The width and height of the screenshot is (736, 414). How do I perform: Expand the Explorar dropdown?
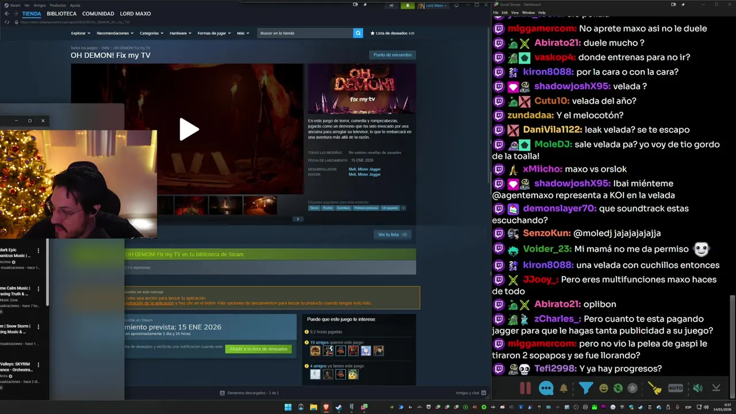80,33
